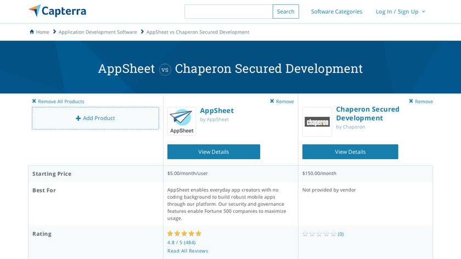Image resolution: width=461 pixels, height=259 pixels.
Task: View Details for AppSheet
Action: point(213,151)
